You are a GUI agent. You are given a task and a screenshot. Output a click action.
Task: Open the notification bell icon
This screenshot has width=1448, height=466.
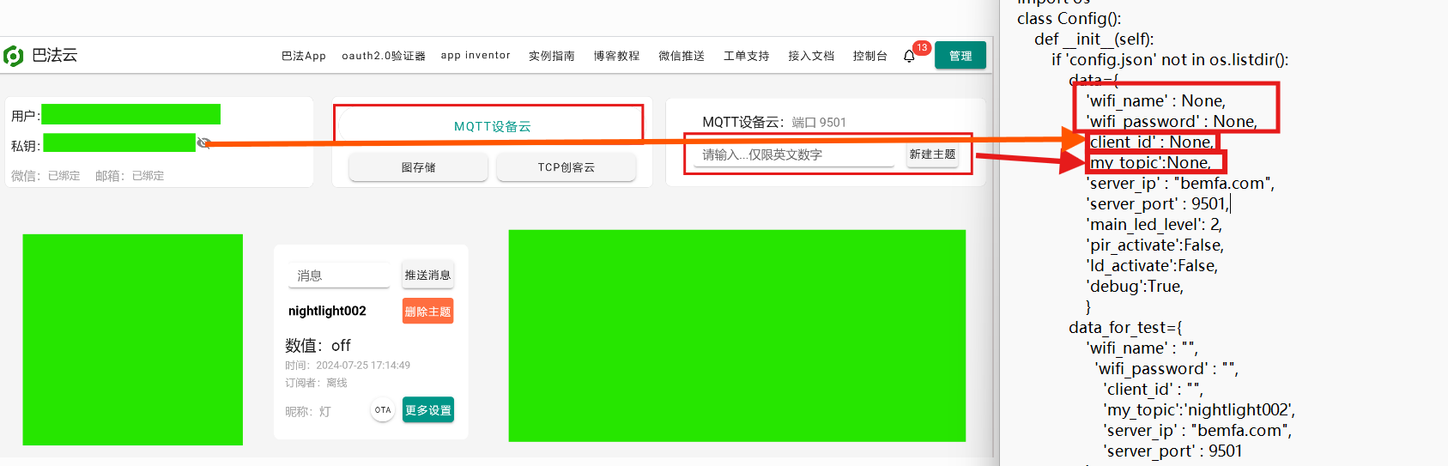click(x=909, y=57)
